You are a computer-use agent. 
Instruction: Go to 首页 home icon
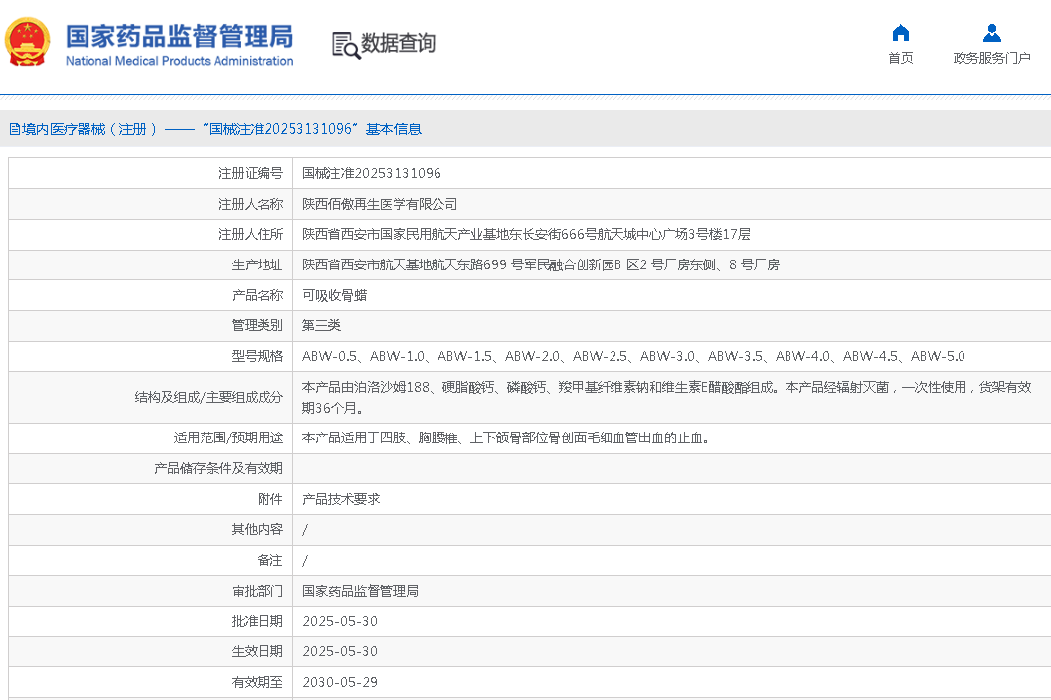click(900, 32)
